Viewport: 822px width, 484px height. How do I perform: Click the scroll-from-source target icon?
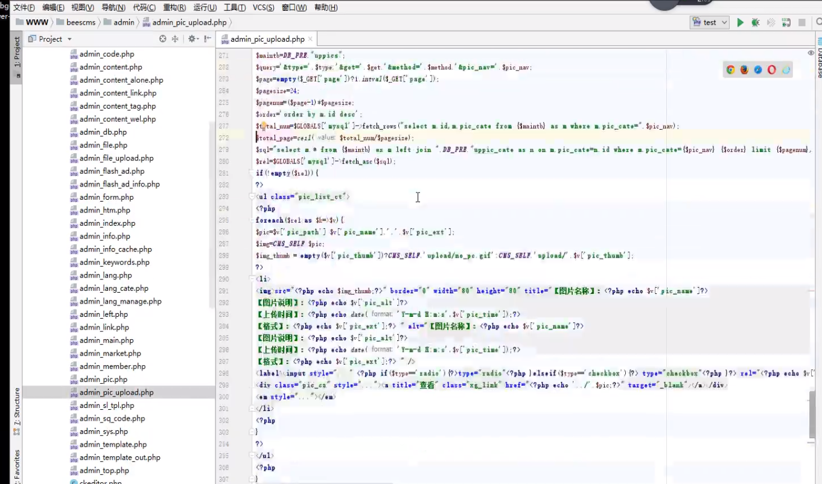(162, 39)
